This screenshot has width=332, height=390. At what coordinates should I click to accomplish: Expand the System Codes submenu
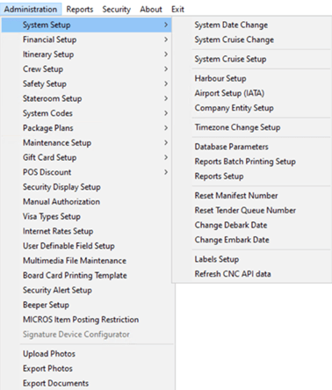coord(87,113)
